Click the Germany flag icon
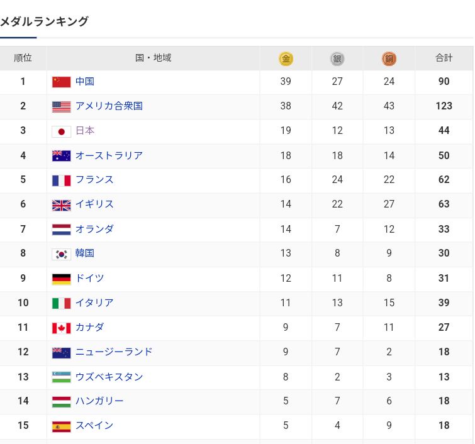The height and width of the screenshot is (444, 475). point(61,279)
